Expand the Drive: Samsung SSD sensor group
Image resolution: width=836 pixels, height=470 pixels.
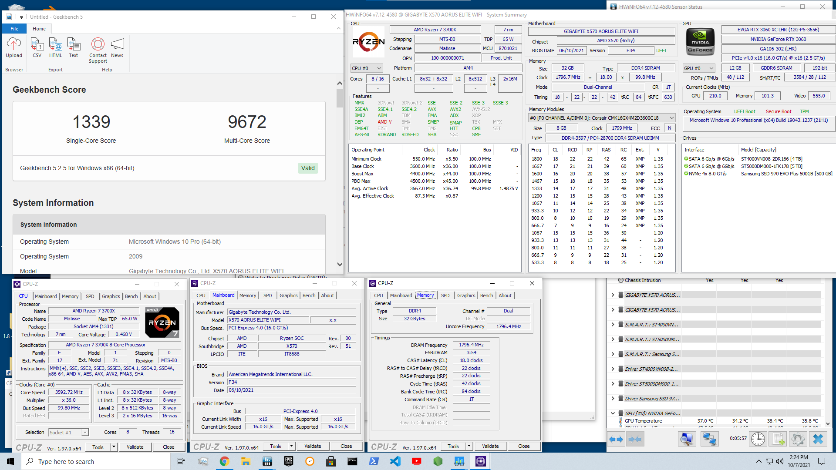click(613, 399)
